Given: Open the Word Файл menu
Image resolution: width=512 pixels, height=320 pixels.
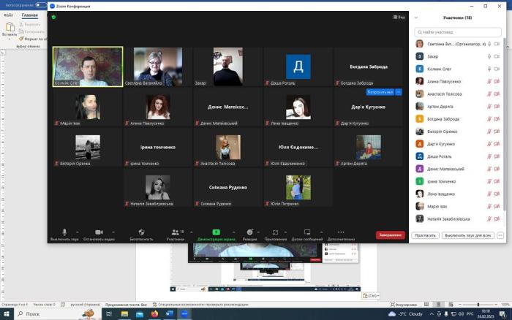Looking at the screenshot, I should tap(8, 15).
